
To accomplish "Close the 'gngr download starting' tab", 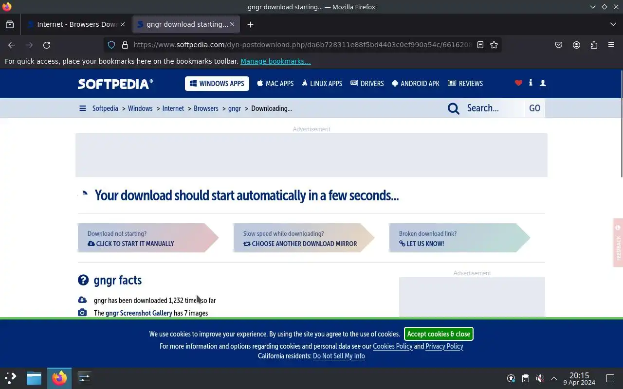I will pos(232,24).
